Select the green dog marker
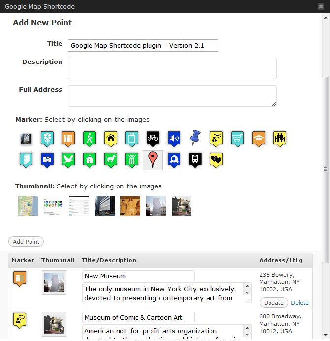The width and height of the screenshot is (330, 341). [x=111, y=160]
